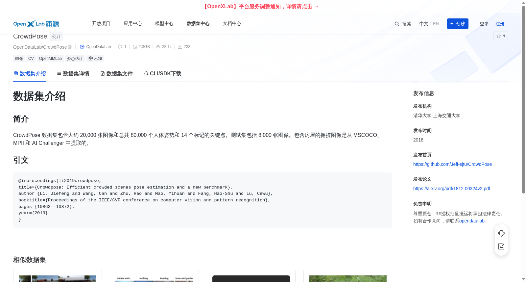Open the GitHub CrowdPose homepage link

pos(452,164)
